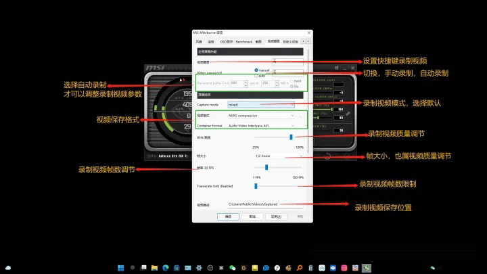487x274 pixels.
Task: Open MSI Afterburner taskbar icon
Action: (x=367, y=268)
